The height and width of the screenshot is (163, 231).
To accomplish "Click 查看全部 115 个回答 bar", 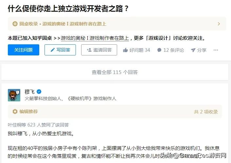I will pos(115,72).
